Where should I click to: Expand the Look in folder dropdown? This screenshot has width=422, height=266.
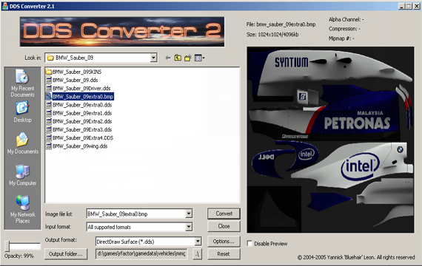pyautogui.click(x=153, y=58)
